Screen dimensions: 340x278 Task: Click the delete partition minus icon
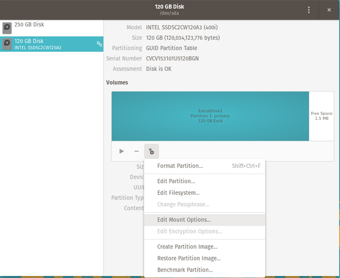click(137, 151)
